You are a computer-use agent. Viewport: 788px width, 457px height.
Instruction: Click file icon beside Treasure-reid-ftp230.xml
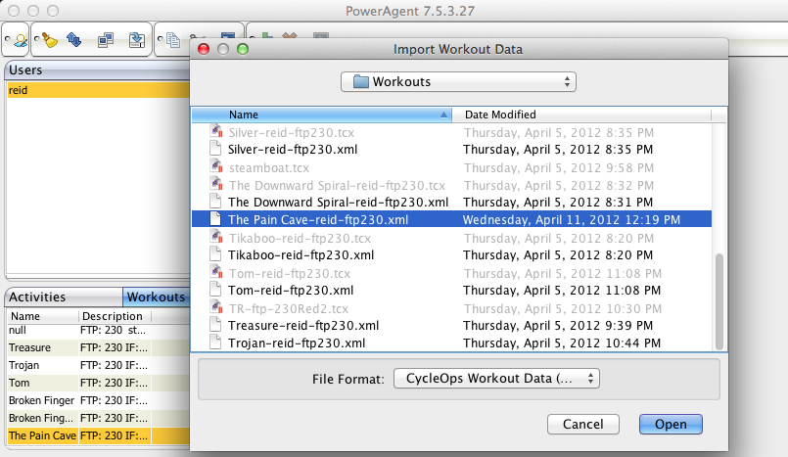215,325
